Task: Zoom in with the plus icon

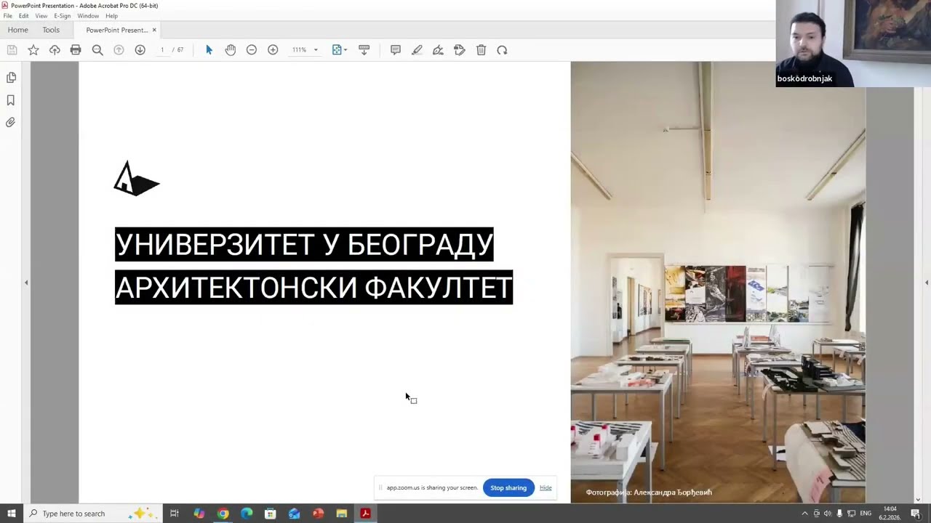Action: [x=273, y=50]
